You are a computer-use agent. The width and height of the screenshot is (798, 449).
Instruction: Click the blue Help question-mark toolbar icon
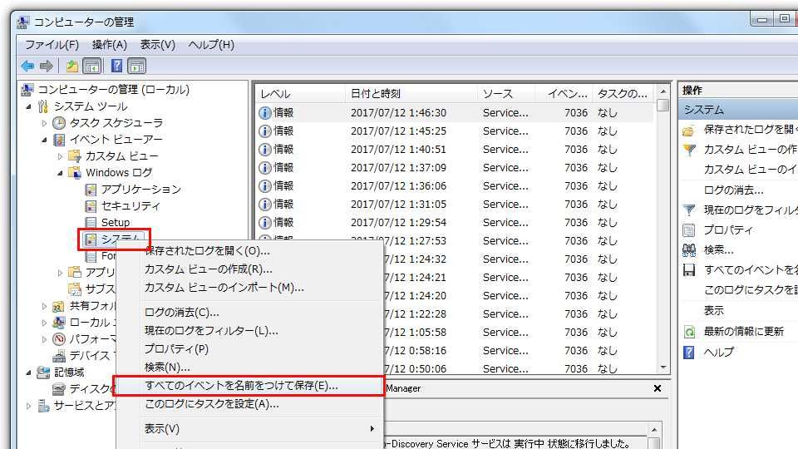[117, 67]
